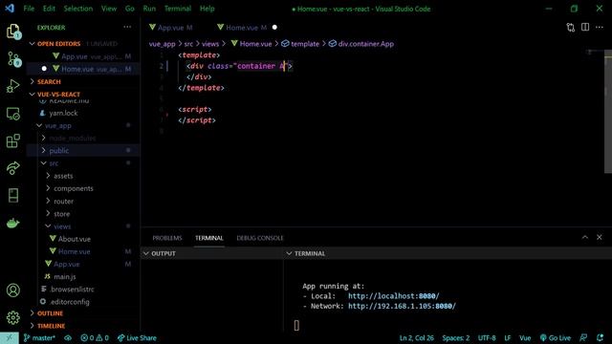Open the Accounts menu
The width and height of the screenshot is (612, 344).
point(13,290)
